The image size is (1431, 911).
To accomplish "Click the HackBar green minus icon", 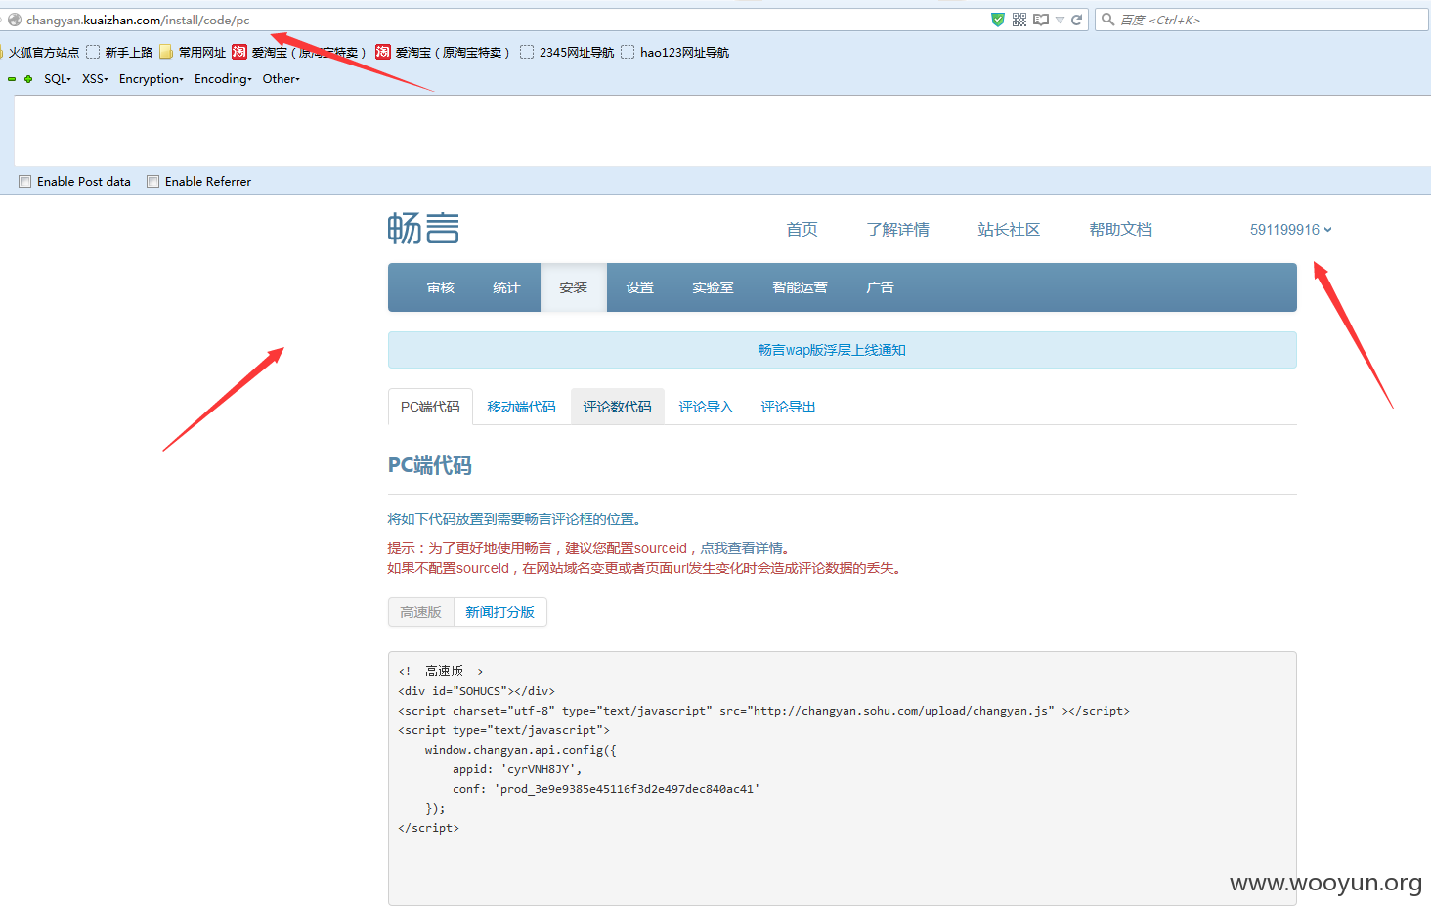I will click(12, 79).
